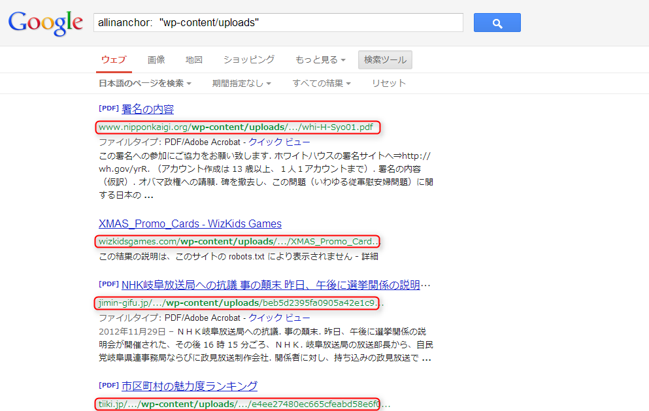Click the リセット link

389,83
